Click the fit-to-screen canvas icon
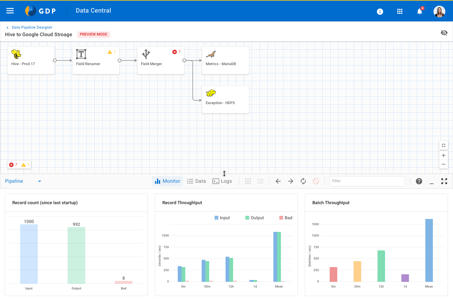The height and width of the screenshot is (302, 453). coord(444,145)
